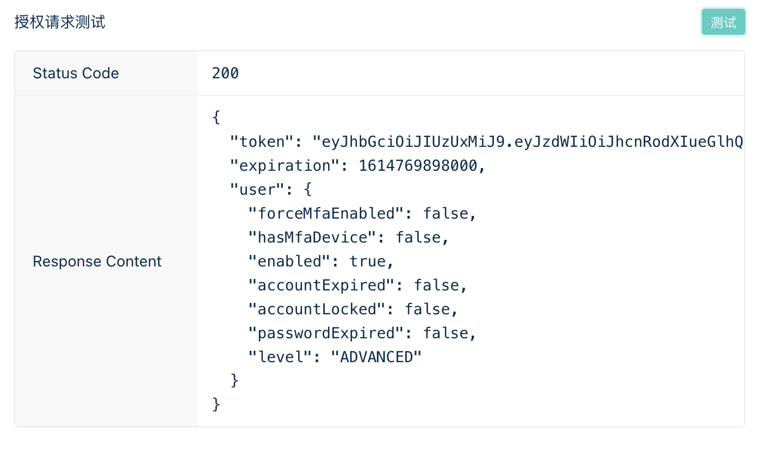Screen dimensions: 766x459
Task: Select the Response Content label cell
Action: pyautogui.click(x=97, y=262)
